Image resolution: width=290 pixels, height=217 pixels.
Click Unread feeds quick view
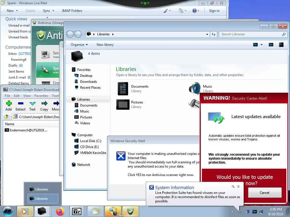(18, 37)
